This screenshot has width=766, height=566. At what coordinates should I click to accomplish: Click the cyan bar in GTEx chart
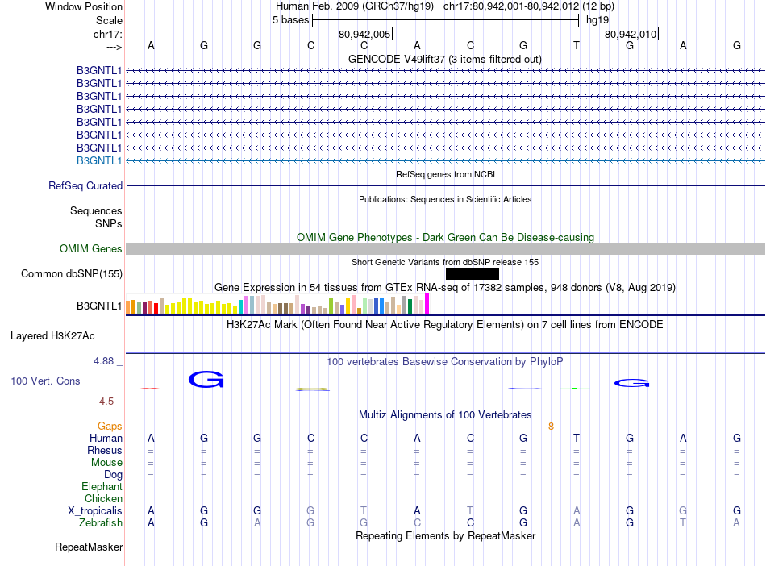point(241,306)
